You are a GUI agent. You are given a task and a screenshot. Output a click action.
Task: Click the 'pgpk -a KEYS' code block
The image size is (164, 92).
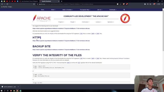(x=81, y=75)
